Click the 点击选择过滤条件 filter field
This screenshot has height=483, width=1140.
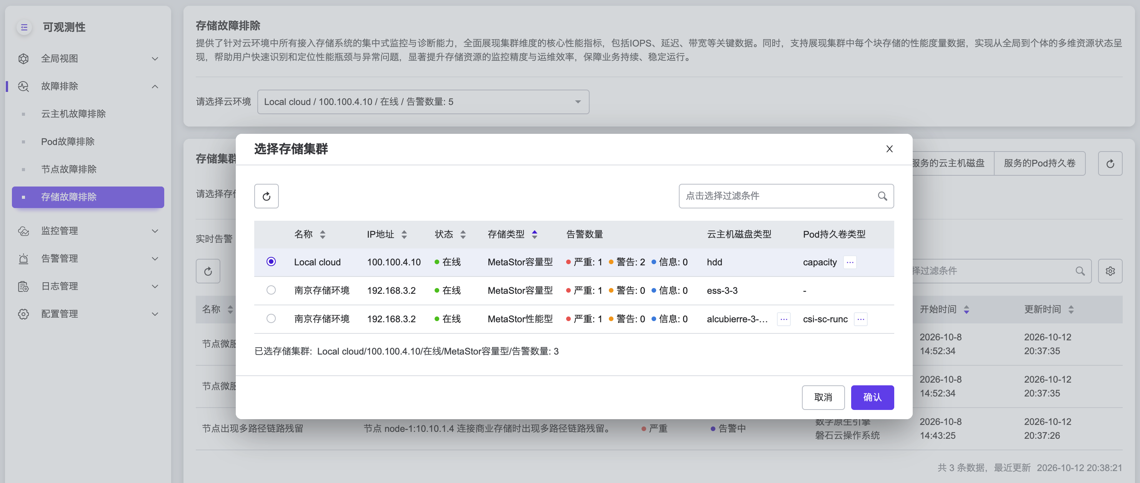(x=786, y=196)
